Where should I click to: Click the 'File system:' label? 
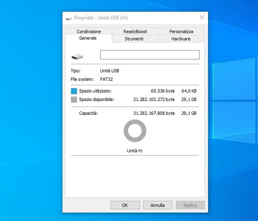pyautogui.click(x=82, y=79)
